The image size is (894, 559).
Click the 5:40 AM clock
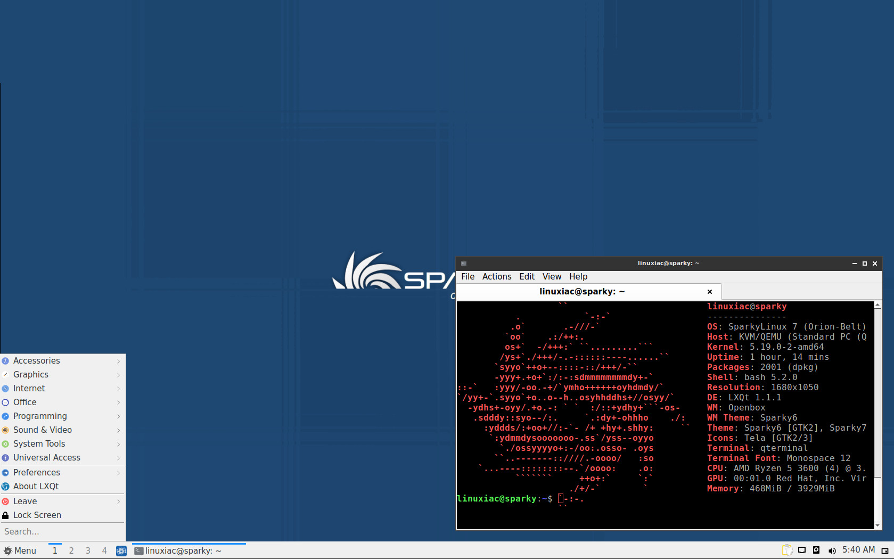[858, 550]
